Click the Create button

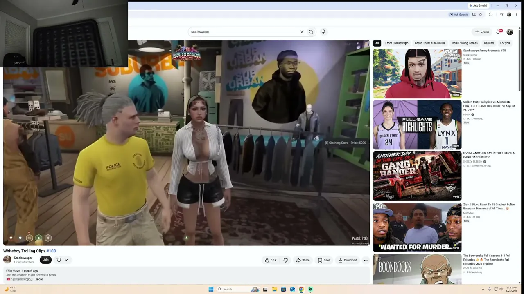482,32
